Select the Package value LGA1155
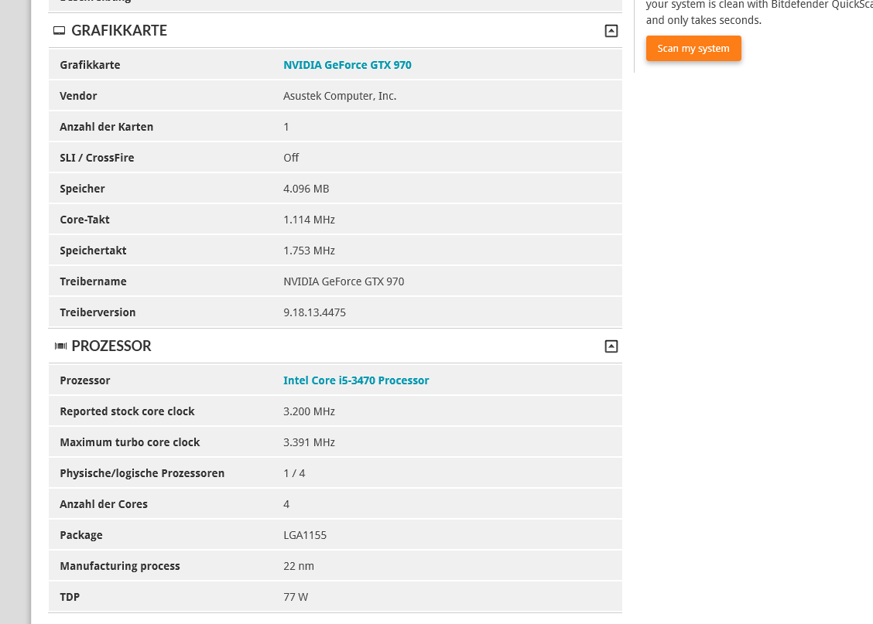Image resolution: width=873 pixels, height=624 pixels. tap(305, 536)
